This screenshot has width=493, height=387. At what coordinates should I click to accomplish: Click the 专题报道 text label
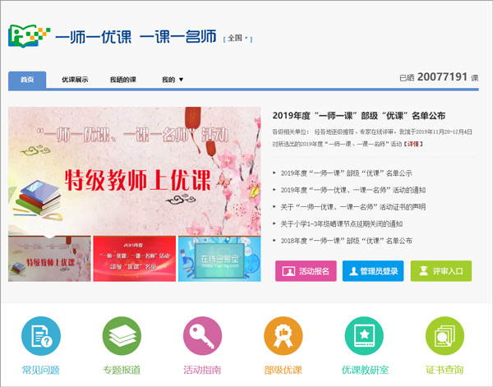click(122, 370)
